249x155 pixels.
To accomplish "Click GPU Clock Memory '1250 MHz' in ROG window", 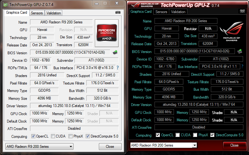I will click(199, 112).
